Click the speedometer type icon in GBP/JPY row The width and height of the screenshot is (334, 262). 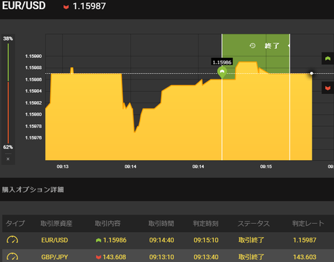(x=13, y=256)
